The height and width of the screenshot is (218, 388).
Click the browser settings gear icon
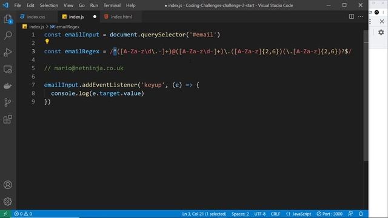coord(381,32)
